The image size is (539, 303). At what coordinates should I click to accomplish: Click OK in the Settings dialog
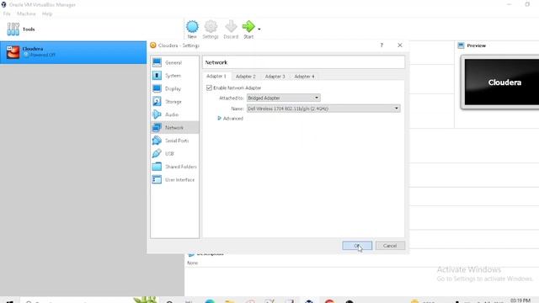pos(357,246)
